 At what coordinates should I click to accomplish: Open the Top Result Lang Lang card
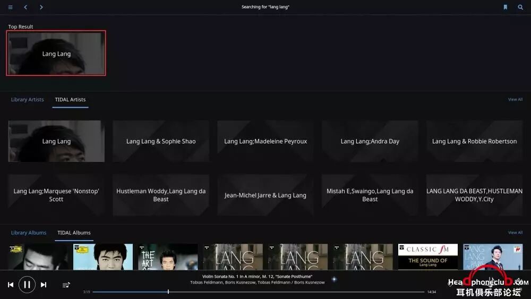[56, 53]
